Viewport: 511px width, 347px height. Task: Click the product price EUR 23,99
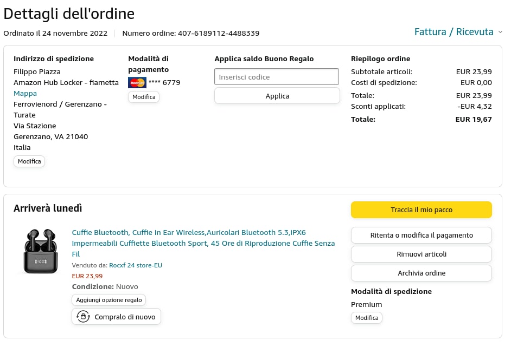click(x=87, y=276)
